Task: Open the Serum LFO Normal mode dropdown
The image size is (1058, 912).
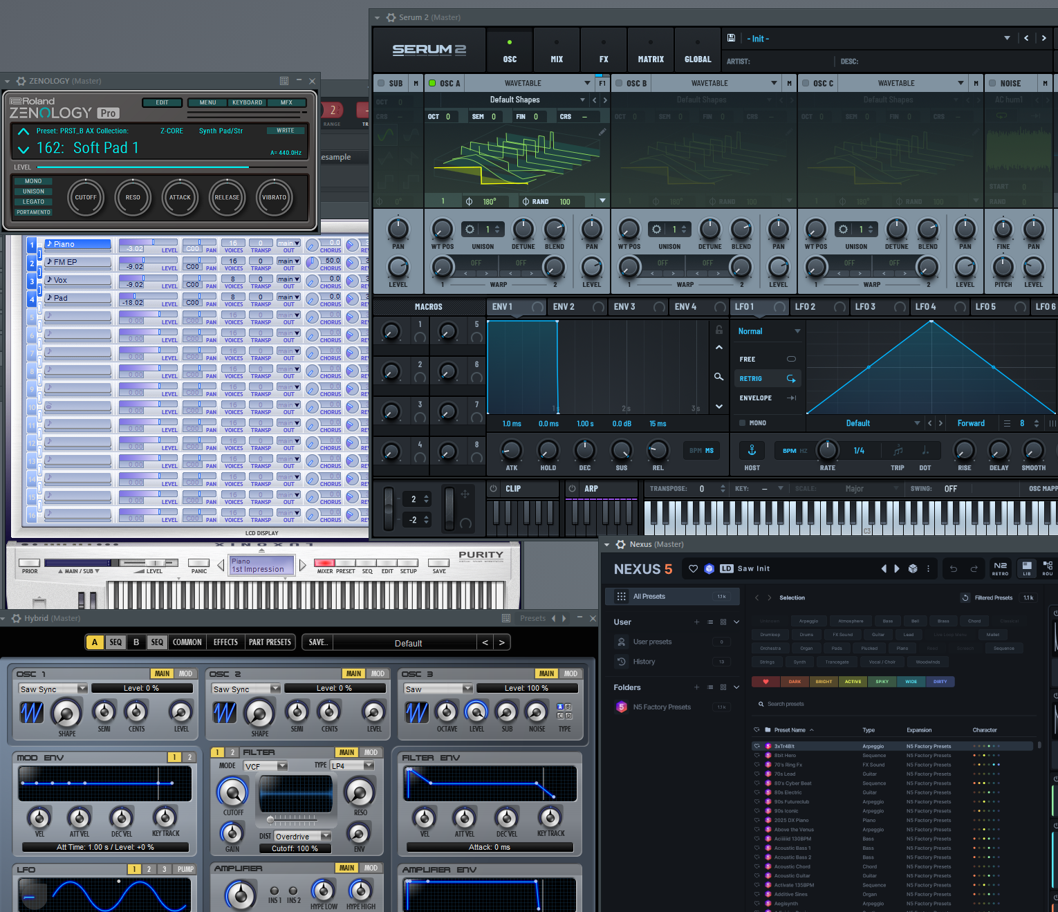Action: (x=768, y=331)
